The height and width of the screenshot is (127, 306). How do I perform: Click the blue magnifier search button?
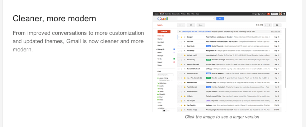tap(220, 19)
